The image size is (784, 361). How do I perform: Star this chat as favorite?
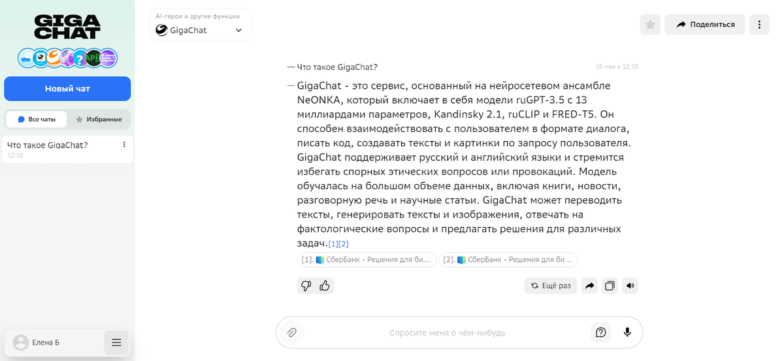coord(650,24)
